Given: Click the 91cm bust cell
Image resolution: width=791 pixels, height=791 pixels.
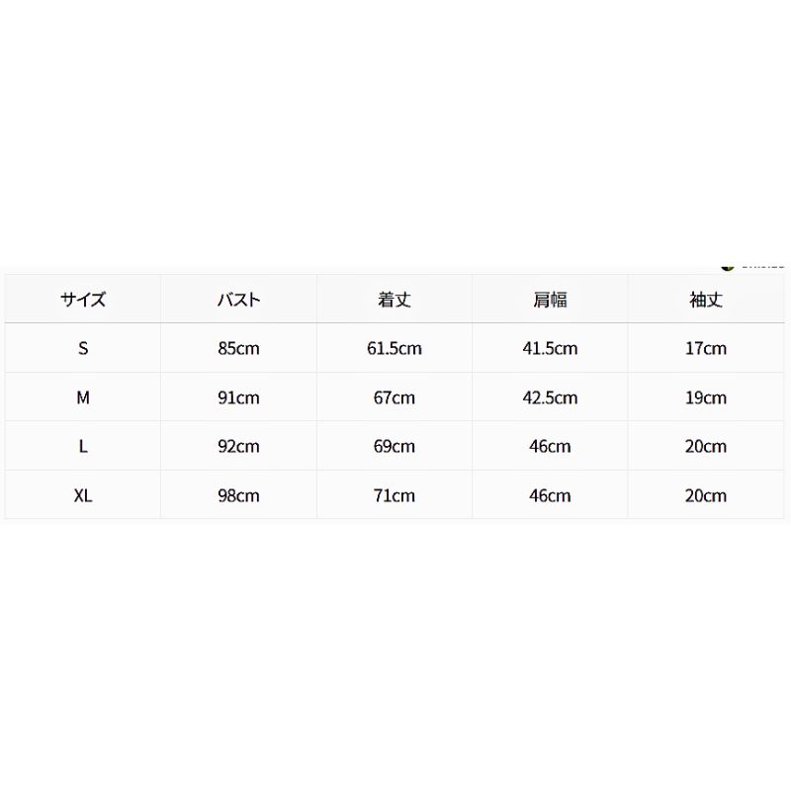Looking at the screenshot, I should point(238,397).
